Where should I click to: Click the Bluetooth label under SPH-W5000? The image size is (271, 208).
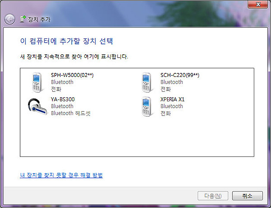click(62, 82)
